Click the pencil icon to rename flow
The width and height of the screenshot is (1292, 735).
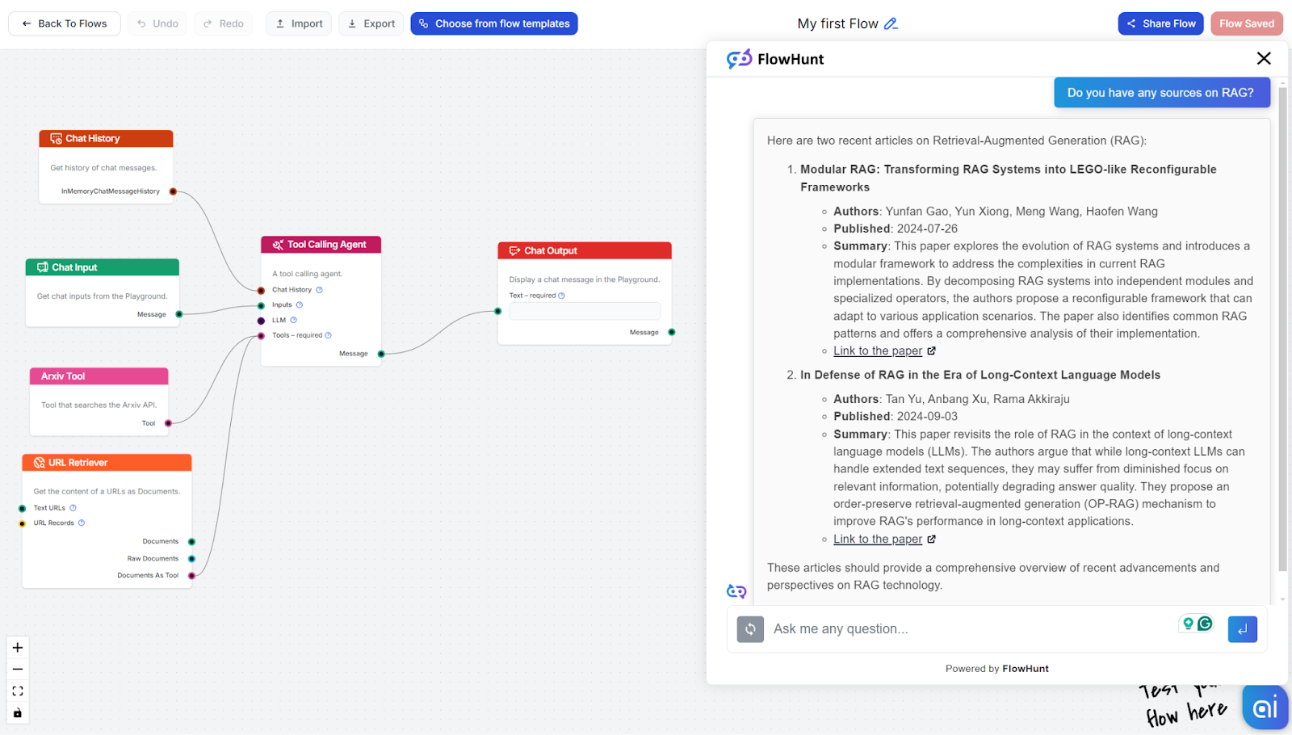click(891, 24)
